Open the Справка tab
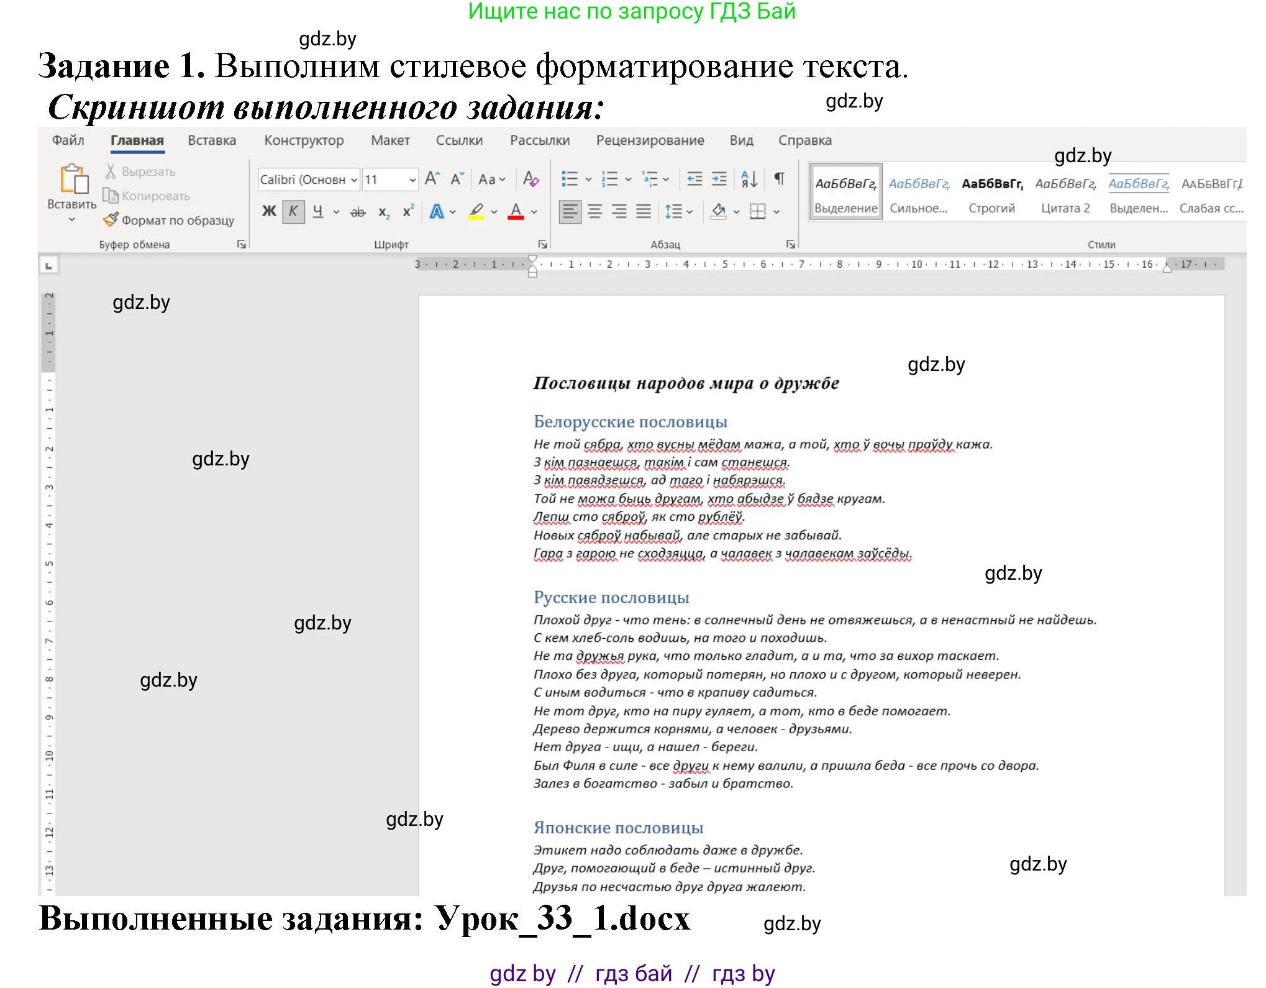Viewport: 1266px width, 988px height. (804, 140)
